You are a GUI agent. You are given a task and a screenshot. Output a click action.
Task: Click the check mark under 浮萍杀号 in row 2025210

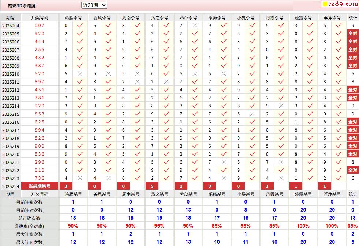339,74
